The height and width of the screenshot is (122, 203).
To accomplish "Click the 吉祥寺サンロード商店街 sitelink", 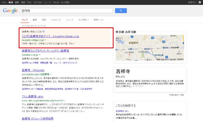I will (x=33, y=89).
